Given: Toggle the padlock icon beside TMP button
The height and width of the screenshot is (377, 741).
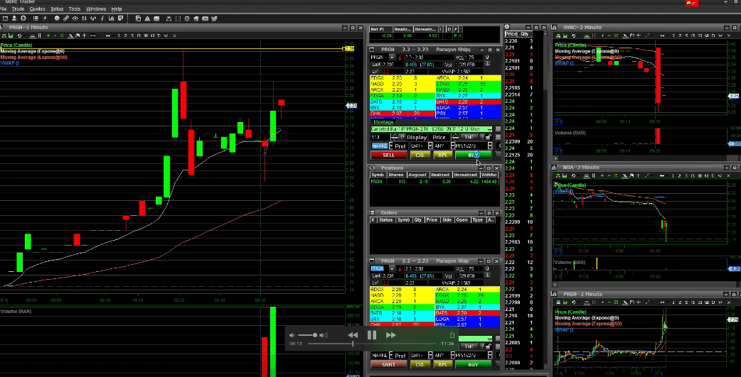Looking at the screenshot, I should [489, 137].
